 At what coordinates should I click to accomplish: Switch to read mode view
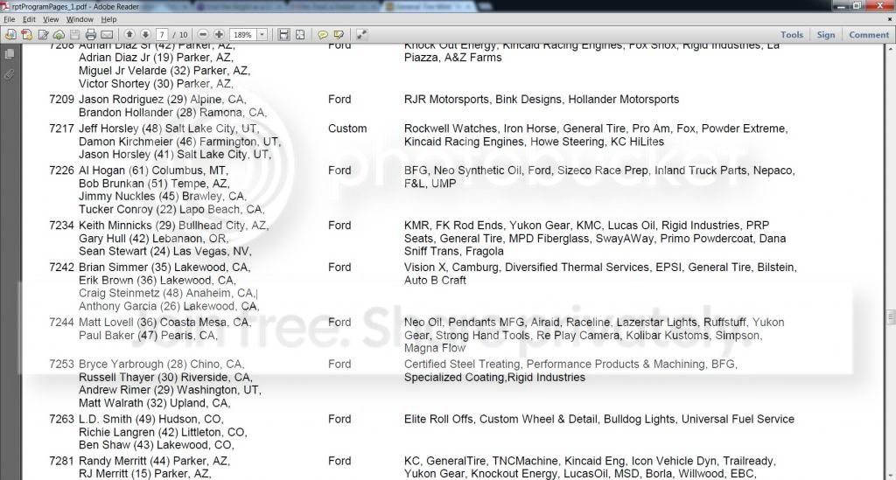click(x=361, y=35)
